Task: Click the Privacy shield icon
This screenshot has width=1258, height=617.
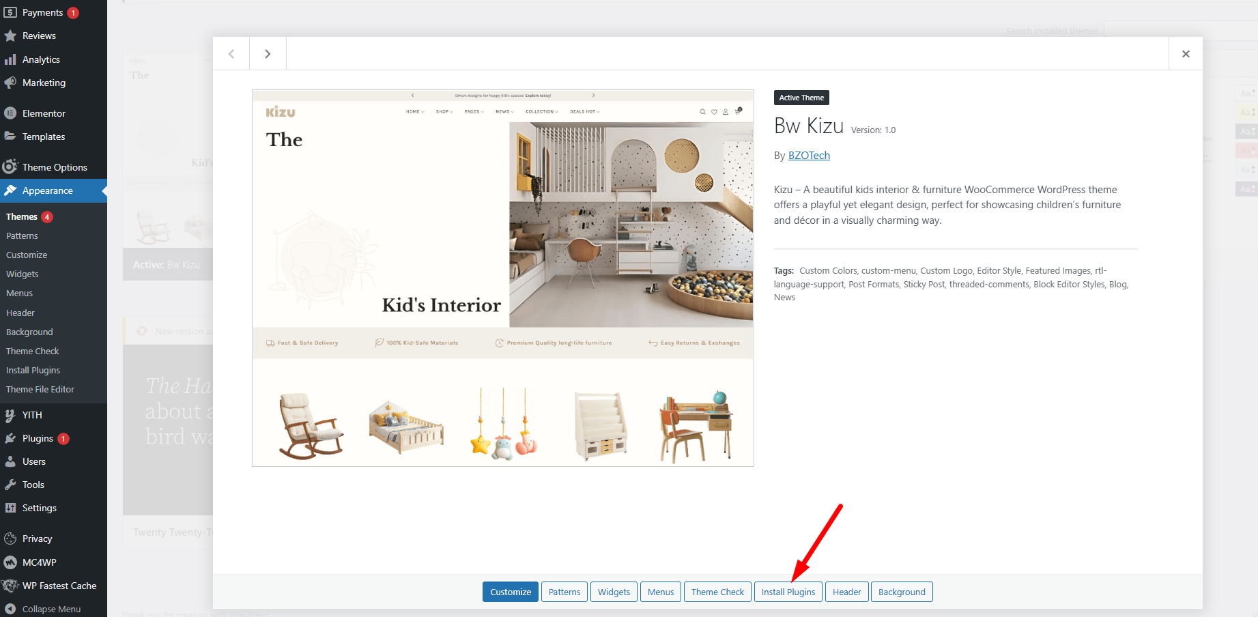Action: coord(10,539)
